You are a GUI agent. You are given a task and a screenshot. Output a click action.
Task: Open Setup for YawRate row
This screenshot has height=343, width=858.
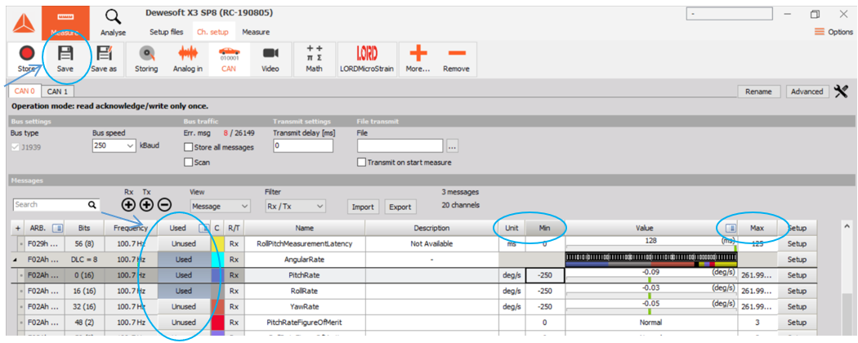[x=797, y=307]
